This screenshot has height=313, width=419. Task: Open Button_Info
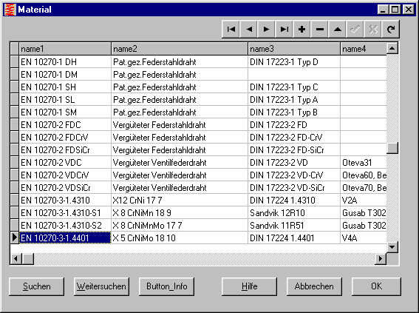[166, 286]
